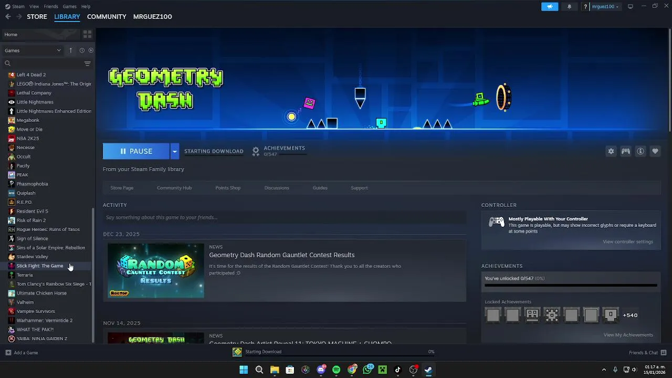Open WhatsApp from the taskbar
The height and width of the screenshot is (378, 672).
point(367,370)
